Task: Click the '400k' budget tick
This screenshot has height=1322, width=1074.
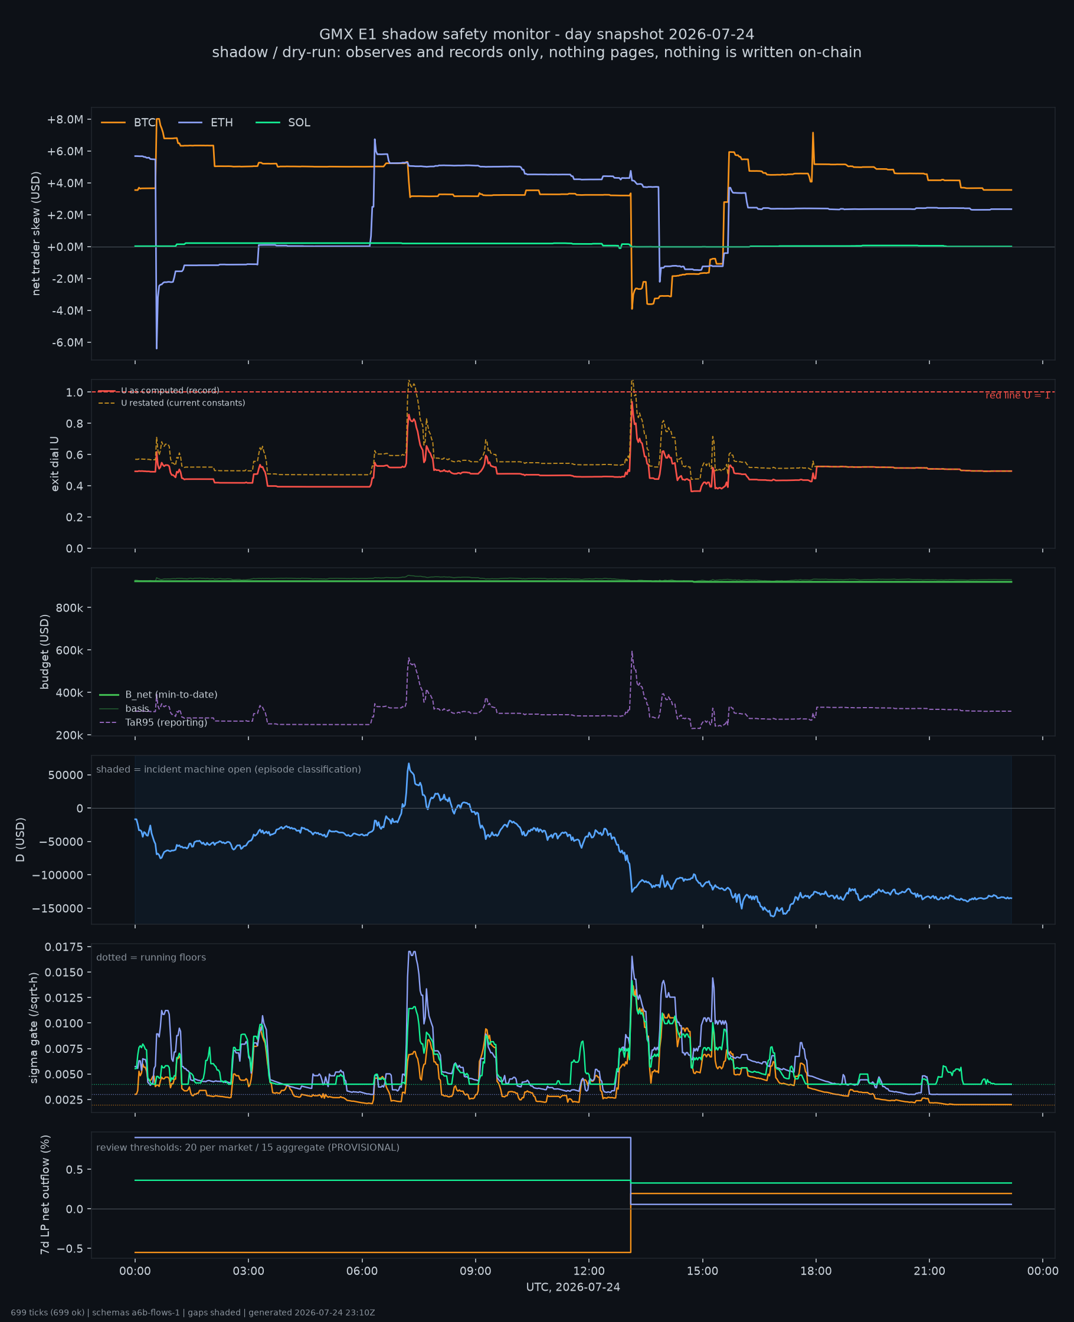Action: tap(69, 693)
